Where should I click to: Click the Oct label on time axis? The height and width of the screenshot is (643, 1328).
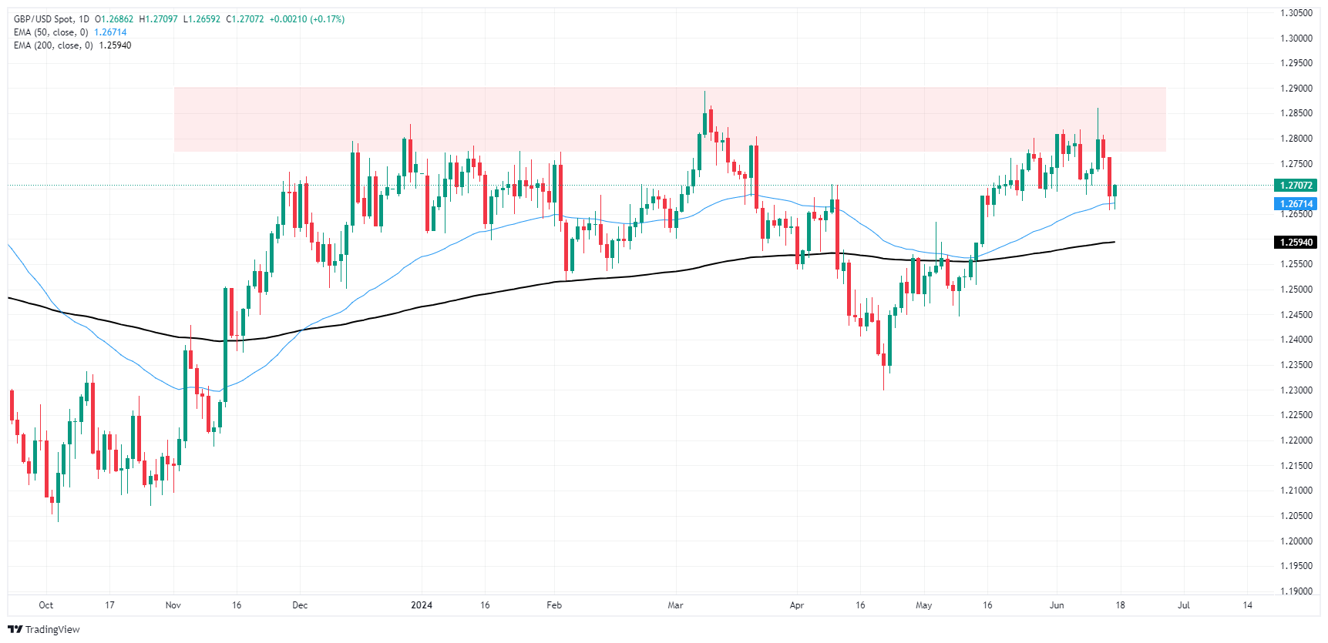coord(46,605)
